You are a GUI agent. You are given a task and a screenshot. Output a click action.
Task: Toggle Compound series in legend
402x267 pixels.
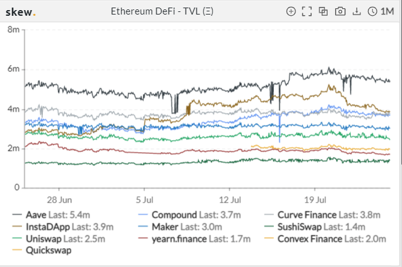click(x=189, y=215)
